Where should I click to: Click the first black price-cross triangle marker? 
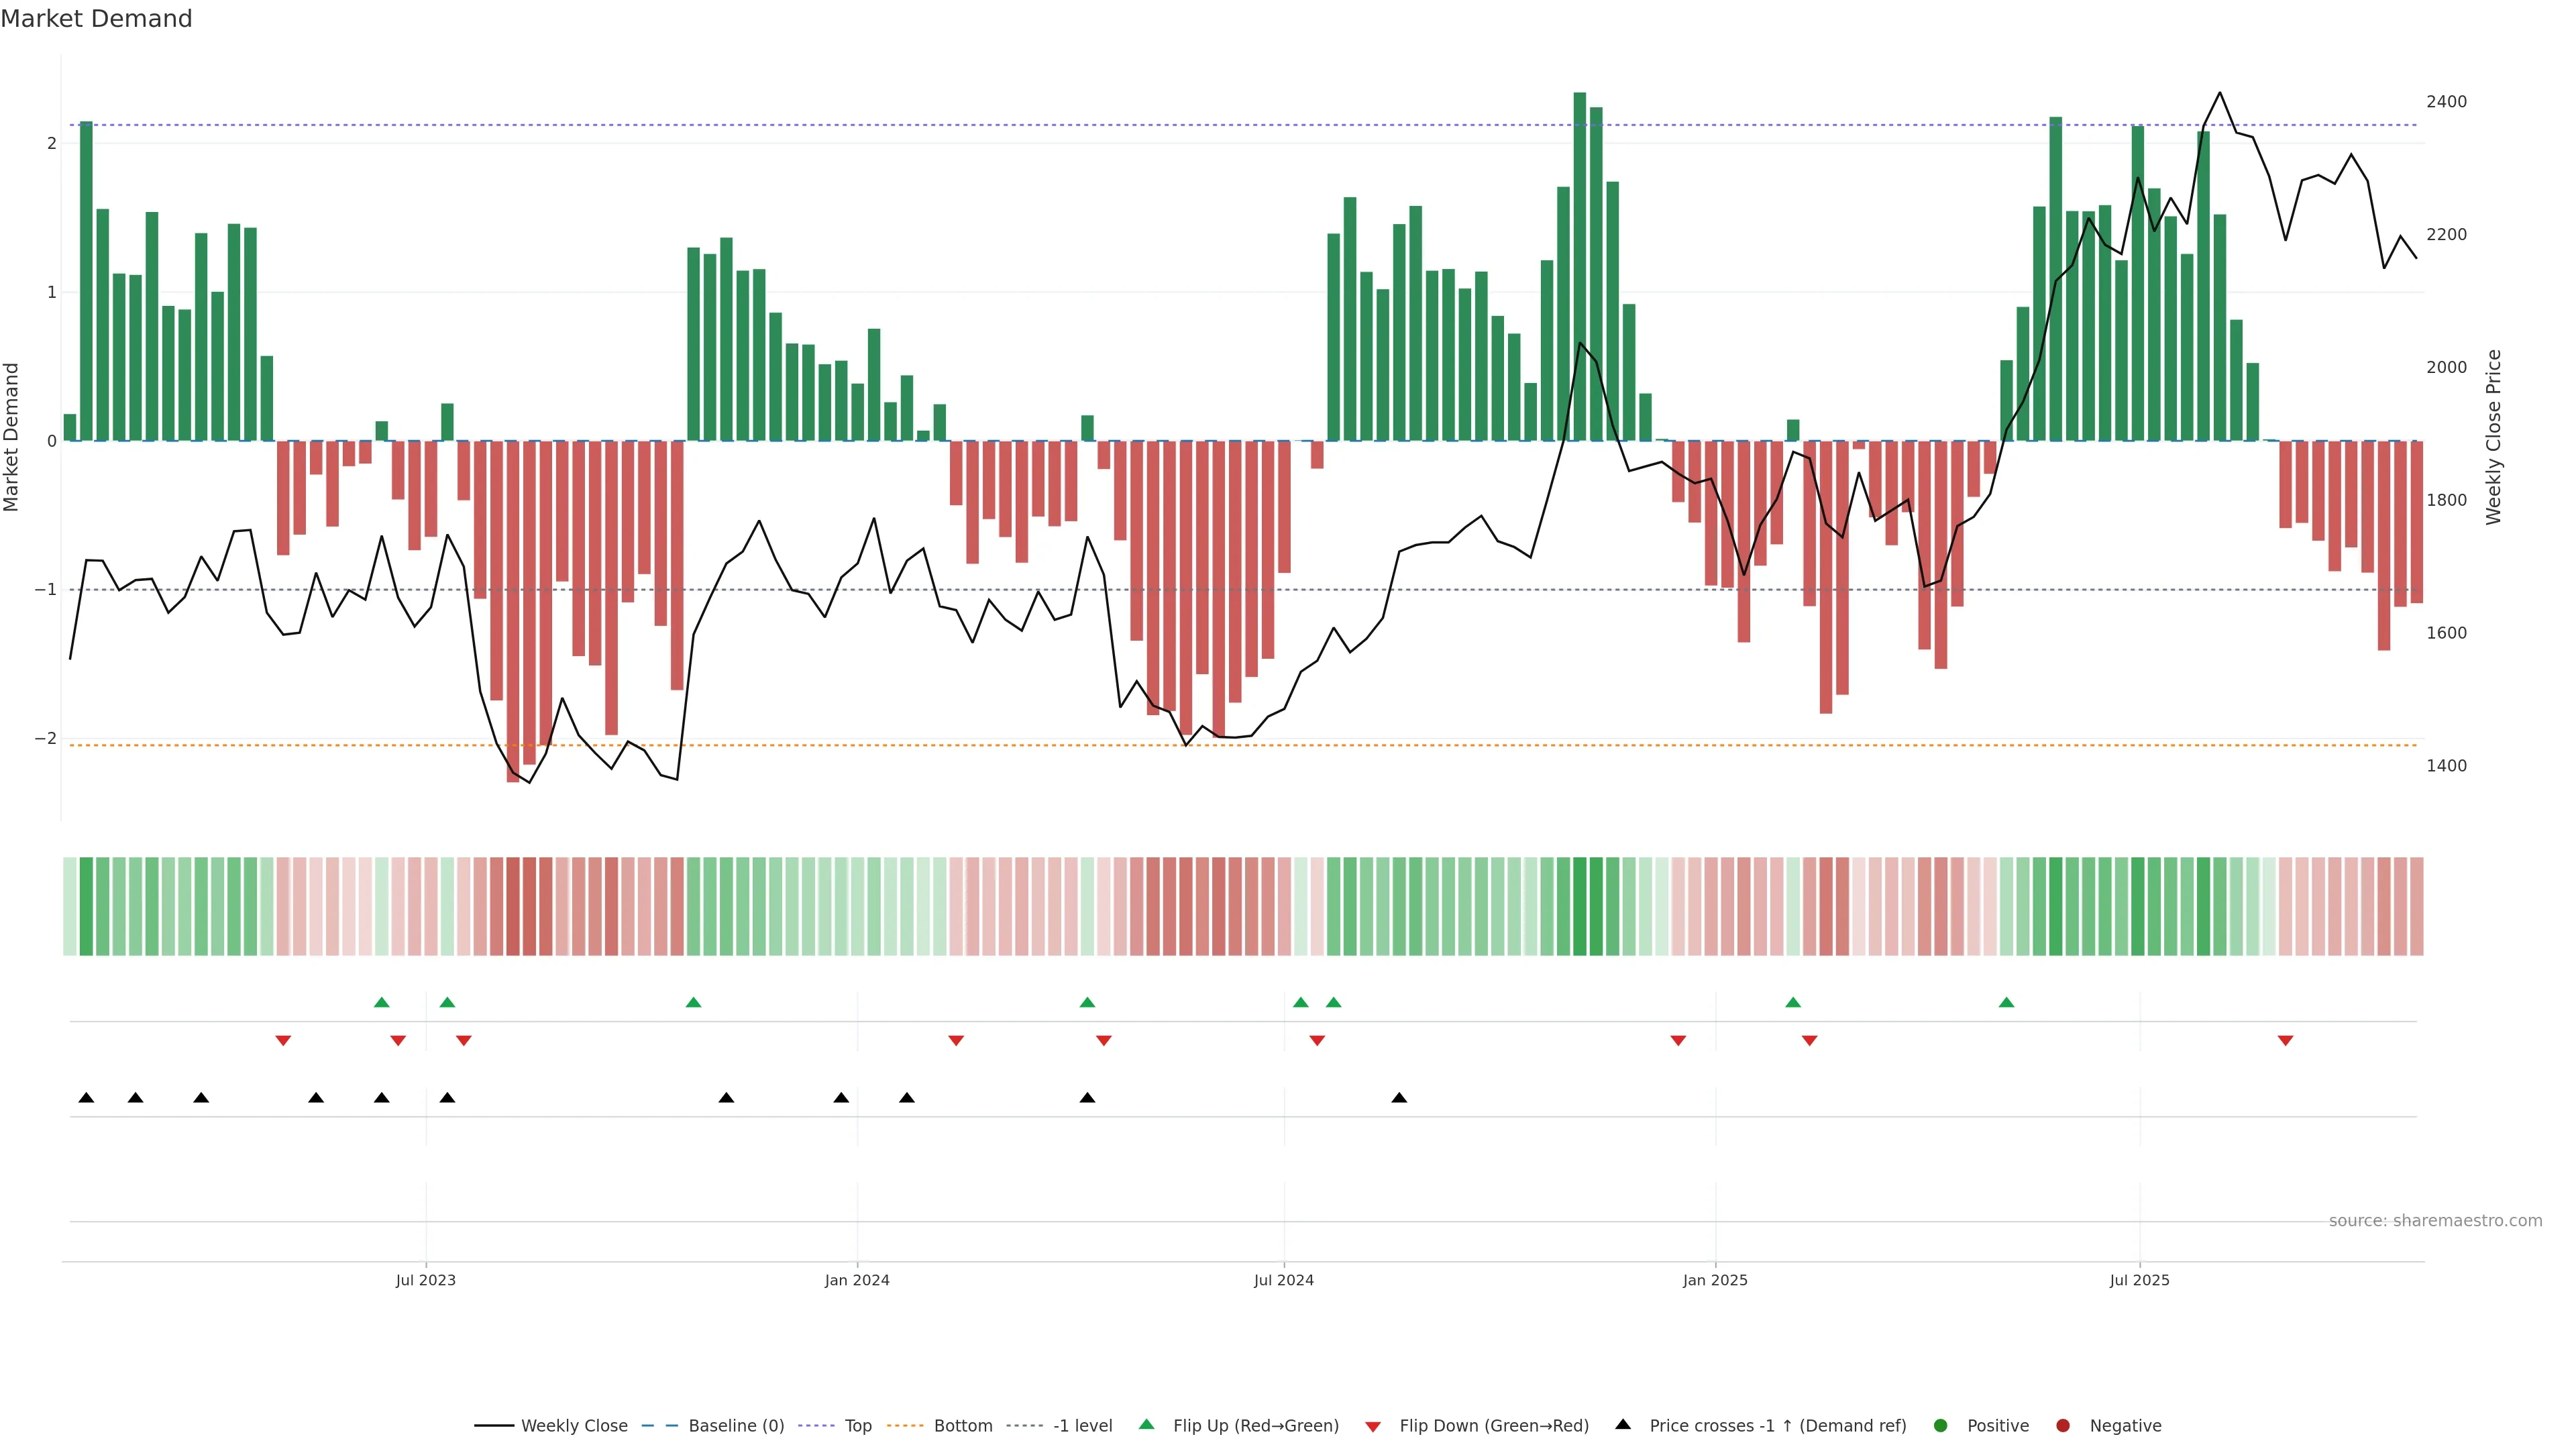pos(86,1098)
